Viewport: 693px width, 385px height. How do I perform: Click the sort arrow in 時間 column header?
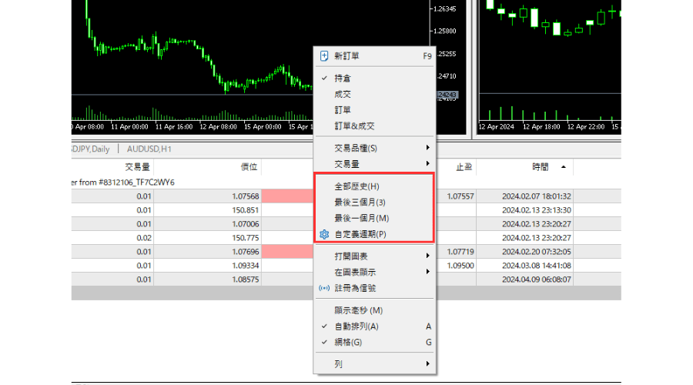[x=562, y=167]
